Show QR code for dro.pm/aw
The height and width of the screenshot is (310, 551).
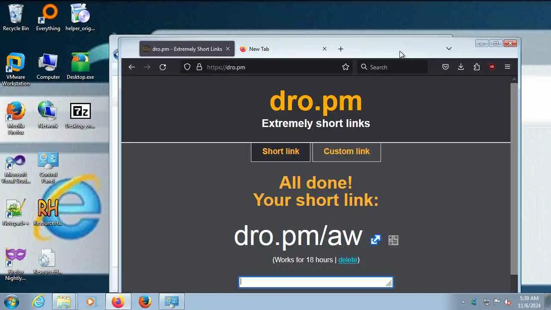pos(393,240)
